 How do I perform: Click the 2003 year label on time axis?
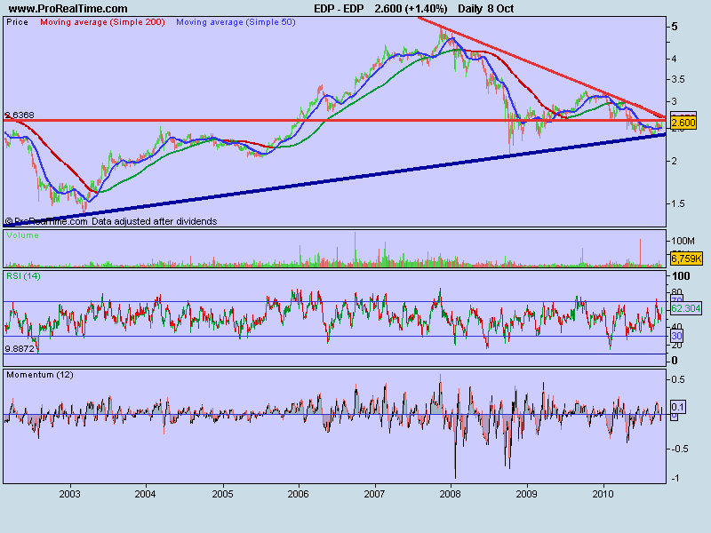(x=69, y=494)
